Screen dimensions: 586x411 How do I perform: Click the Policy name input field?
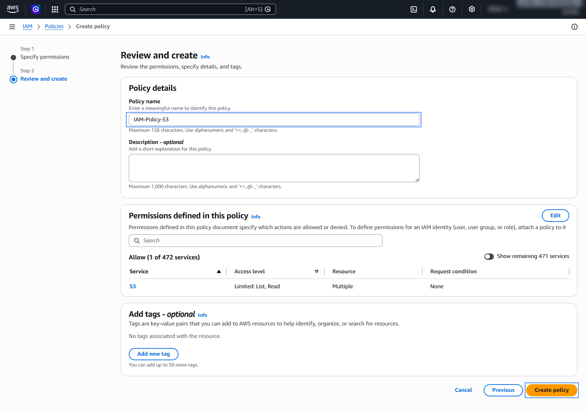(x=274, y=120)
